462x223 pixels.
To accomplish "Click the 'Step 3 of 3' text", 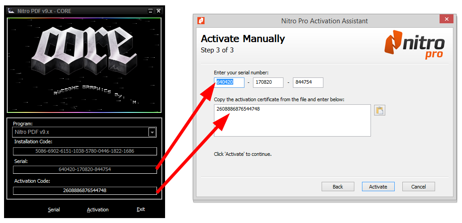I will click(217, 50).
